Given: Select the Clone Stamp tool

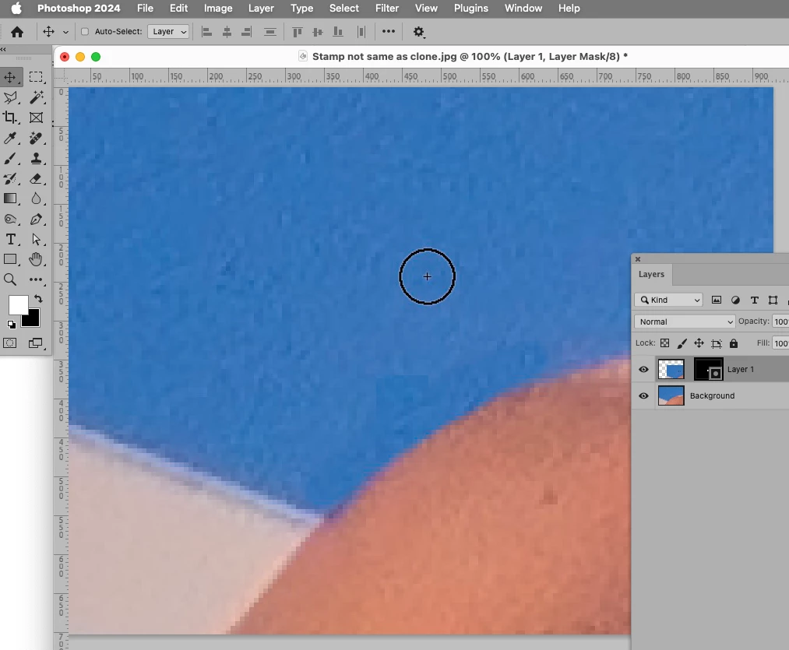Looking at the screenshot, I should [36, 159].
